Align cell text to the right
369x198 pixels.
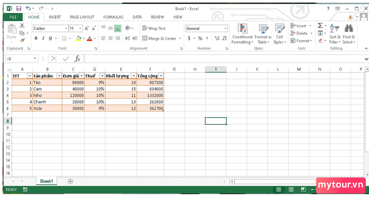pos(118,38)
